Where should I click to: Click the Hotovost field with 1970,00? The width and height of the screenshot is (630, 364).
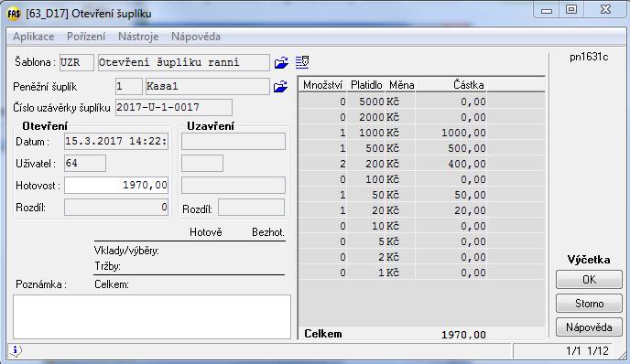click(116, 185)
